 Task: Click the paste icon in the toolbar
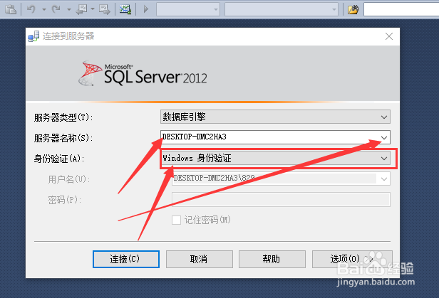(11, 9)
